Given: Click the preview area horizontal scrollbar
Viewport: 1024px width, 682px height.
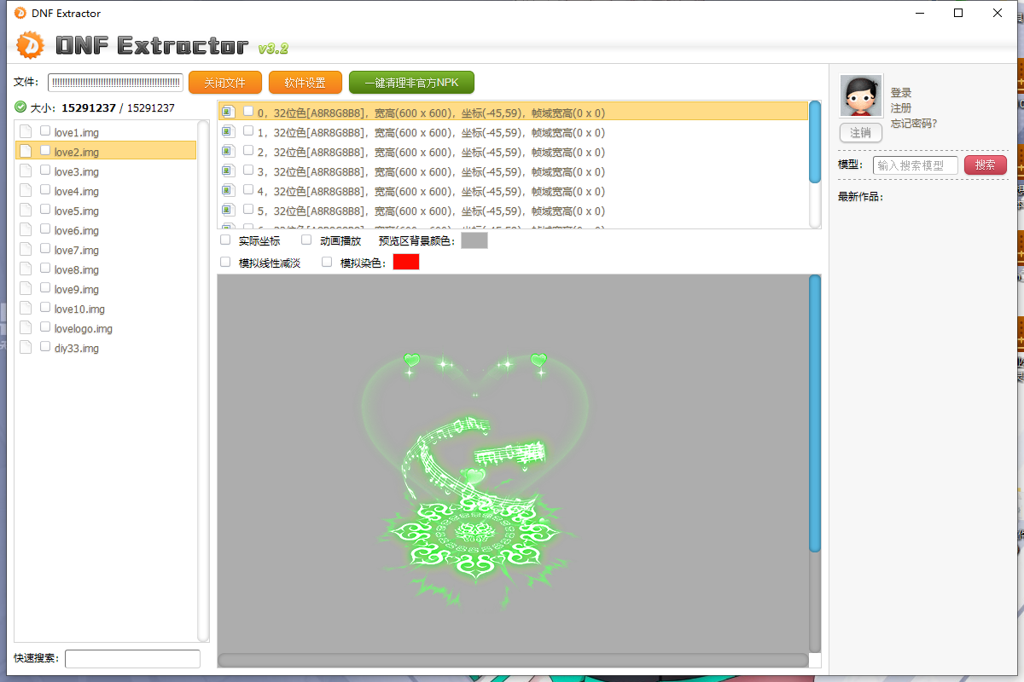Looking at the screenshot, I should coord(513,660).
